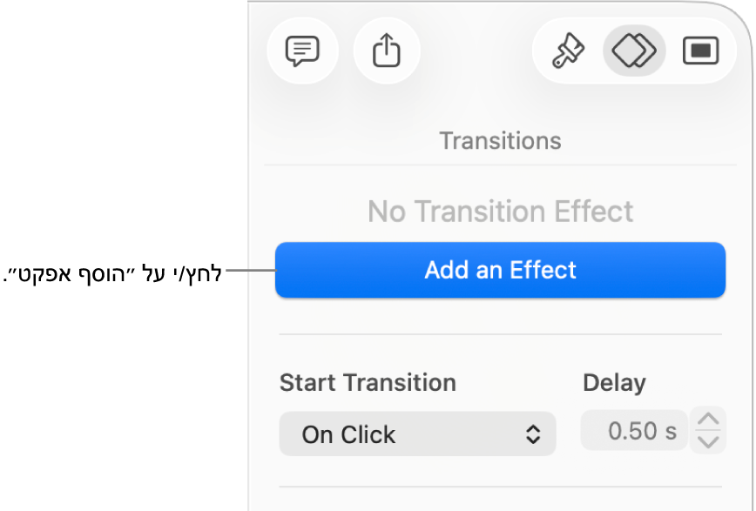Click the Transitions heading label

(501, 140)
